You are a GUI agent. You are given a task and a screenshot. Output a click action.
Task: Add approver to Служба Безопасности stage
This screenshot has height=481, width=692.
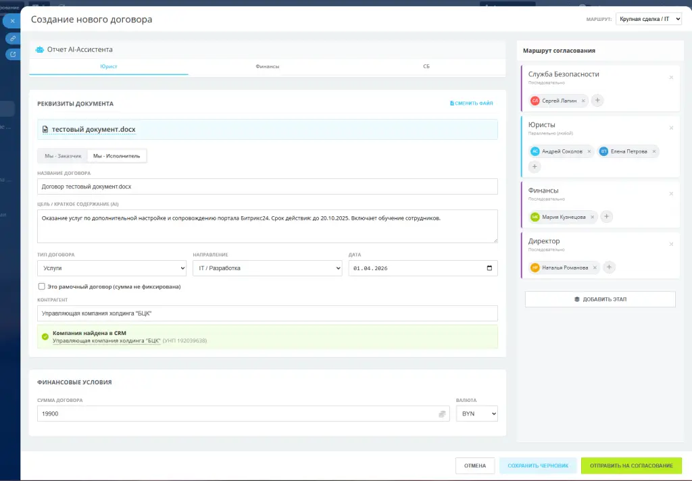click(x=597, y=101)
